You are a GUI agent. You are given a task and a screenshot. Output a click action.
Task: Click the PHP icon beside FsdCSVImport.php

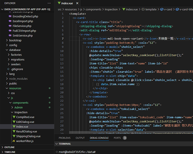pos(10,31)
